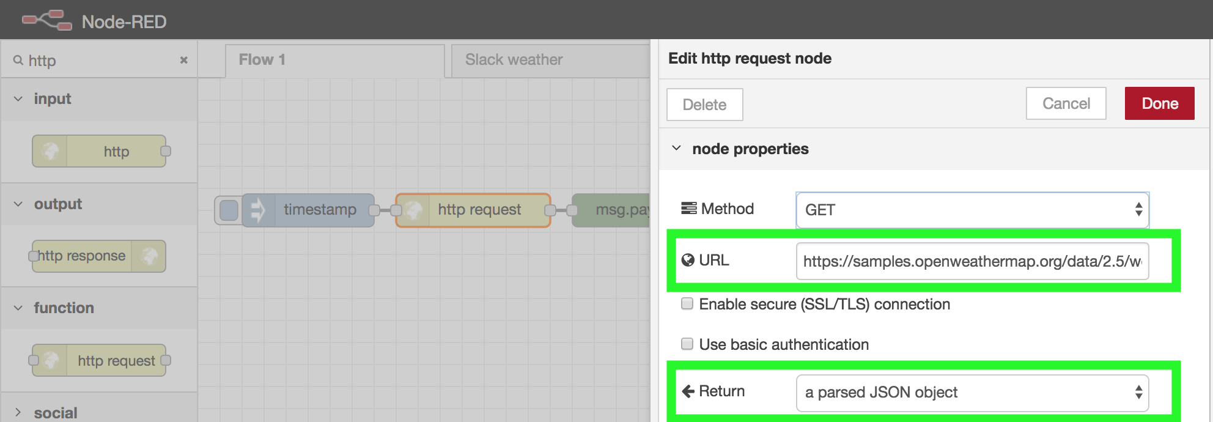
Task: Select the http response node in palette
Action: (x=98, y=256)
